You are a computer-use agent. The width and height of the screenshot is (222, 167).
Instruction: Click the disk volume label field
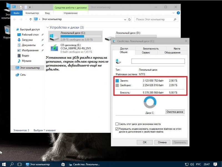click(x=158, y=61)
